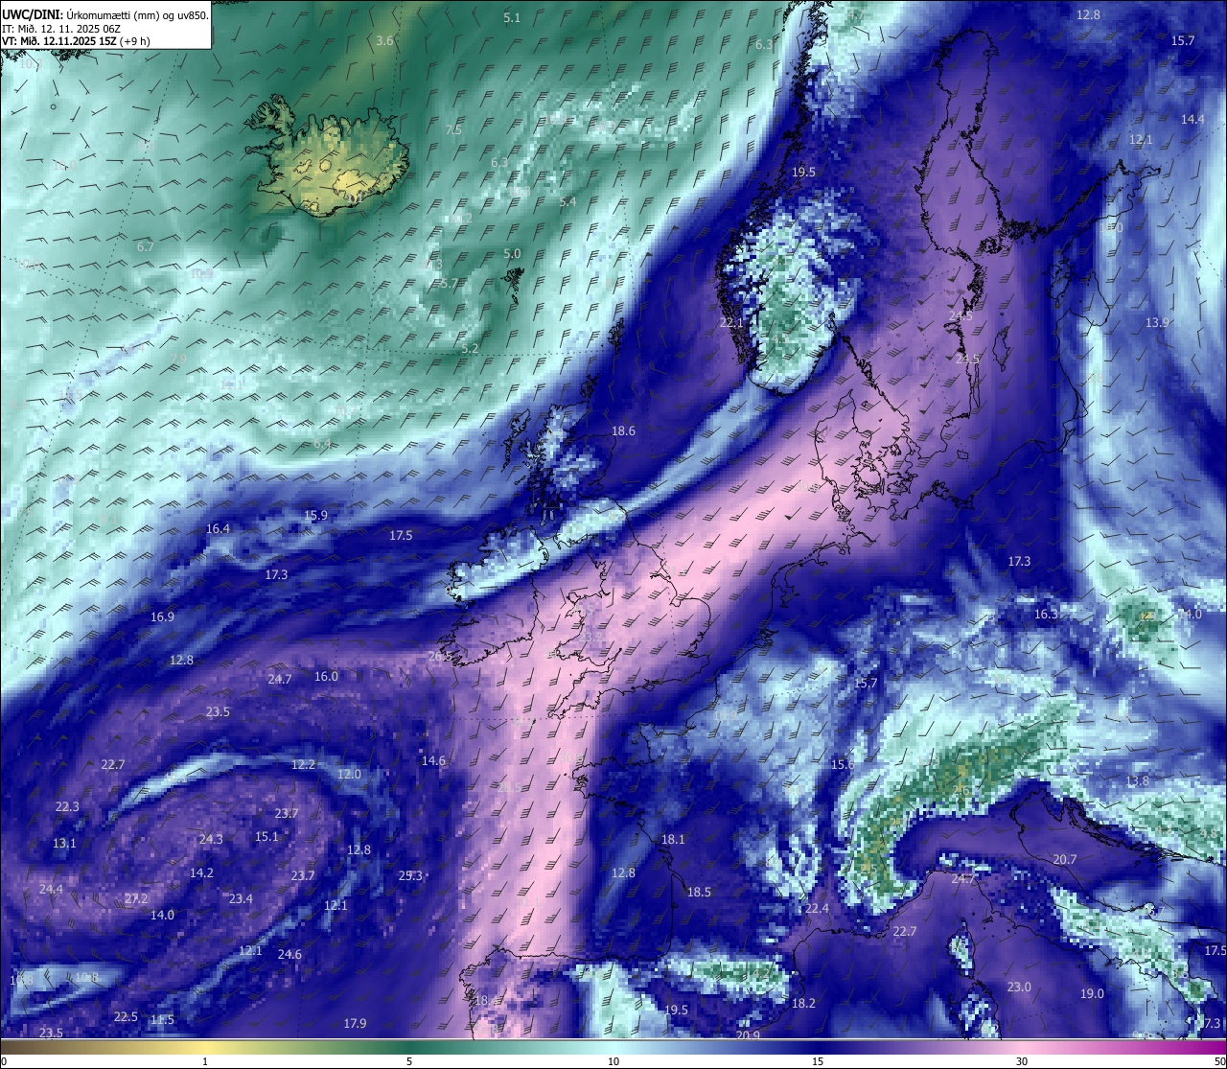Click the 16.9 value on the map
This screenshot has height=1069, width=1227.
tap(162, 617)
